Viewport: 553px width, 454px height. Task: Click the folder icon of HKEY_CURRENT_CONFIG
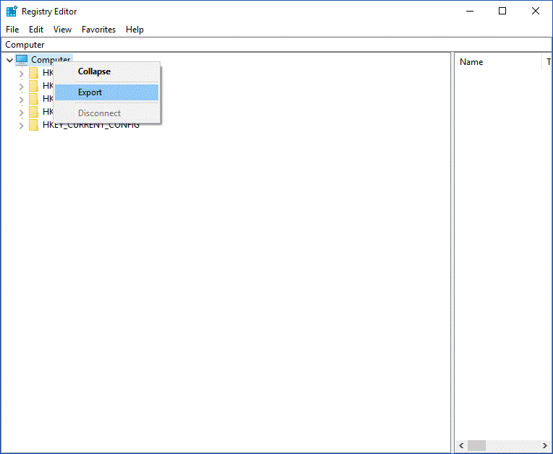tap(33, 125)
